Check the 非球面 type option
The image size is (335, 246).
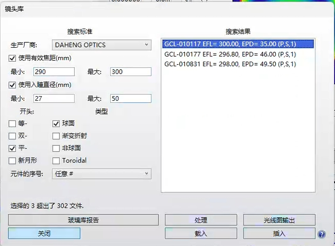56,148
